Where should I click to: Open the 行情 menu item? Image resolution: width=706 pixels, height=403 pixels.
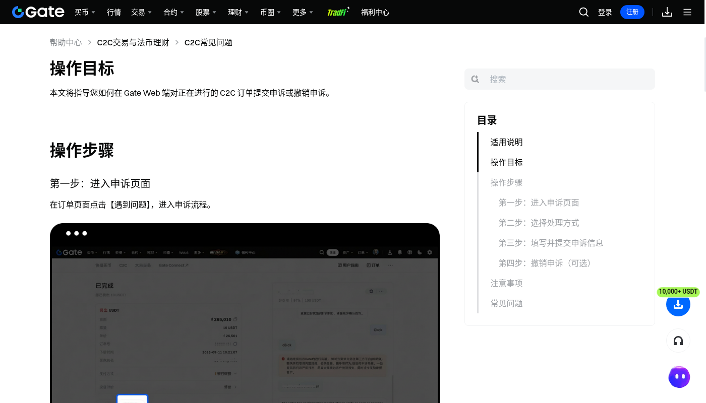coord(114,12)
